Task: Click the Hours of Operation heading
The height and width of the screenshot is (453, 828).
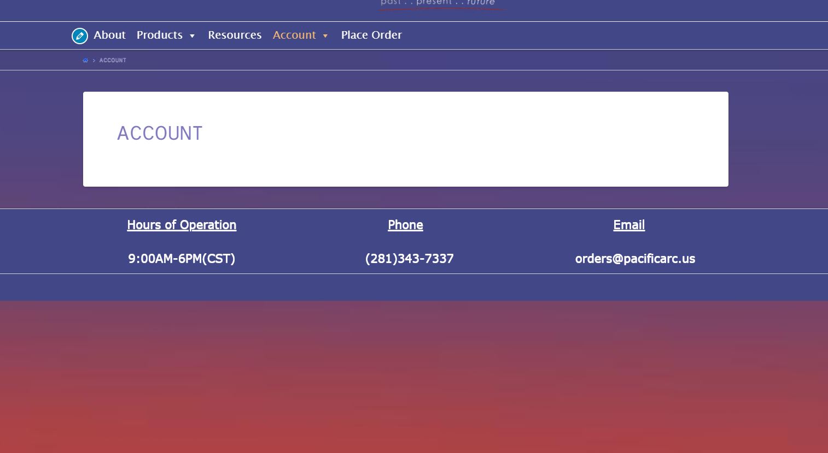Action: 182,225
